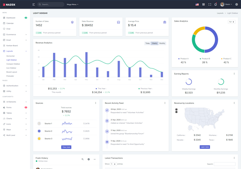
Task: Expand the Charts sidebar menu
Action: point(15,119)
